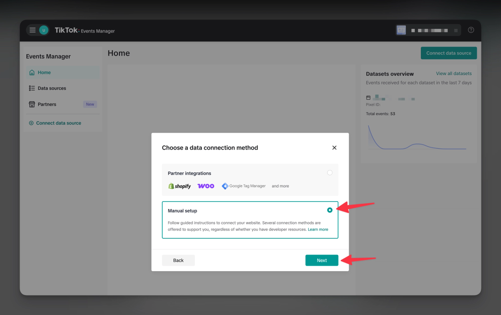The height and width of the screenshot is (315, 501).
Task: Click the New badge next to Partners
Action: (x=90, y=104)
